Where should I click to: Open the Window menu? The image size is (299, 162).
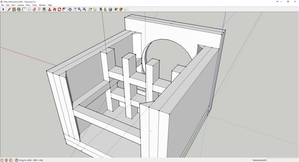click(x=42, y=5)
